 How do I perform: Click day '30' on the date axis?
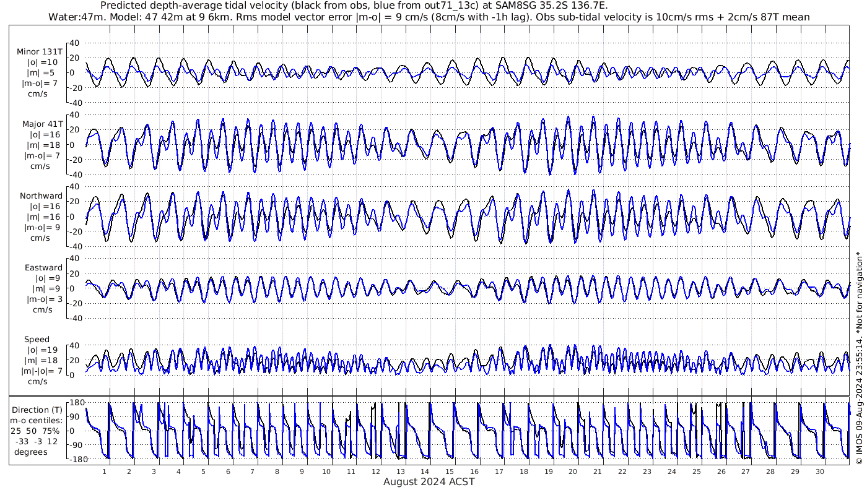click(x=820, y=471)
